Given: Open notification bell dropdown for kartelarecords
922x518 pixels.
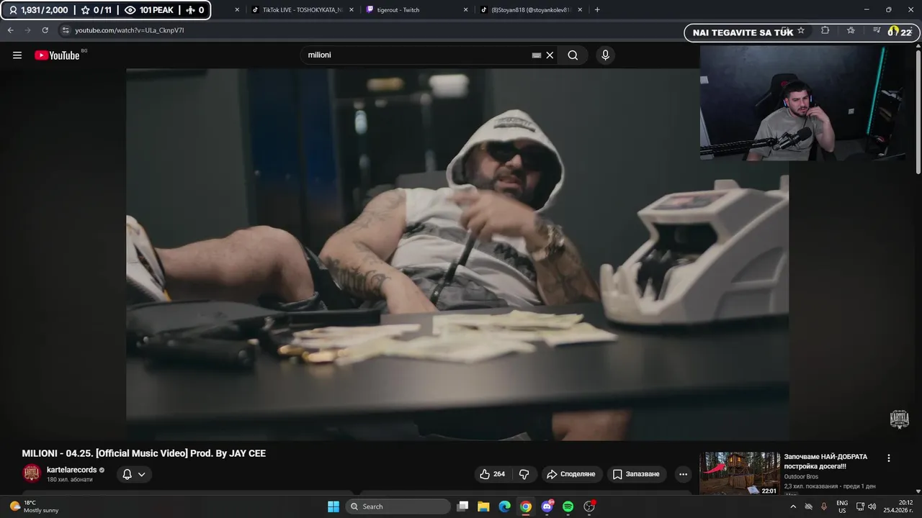Looking at the screenshot, I should [x=134, y=474].
